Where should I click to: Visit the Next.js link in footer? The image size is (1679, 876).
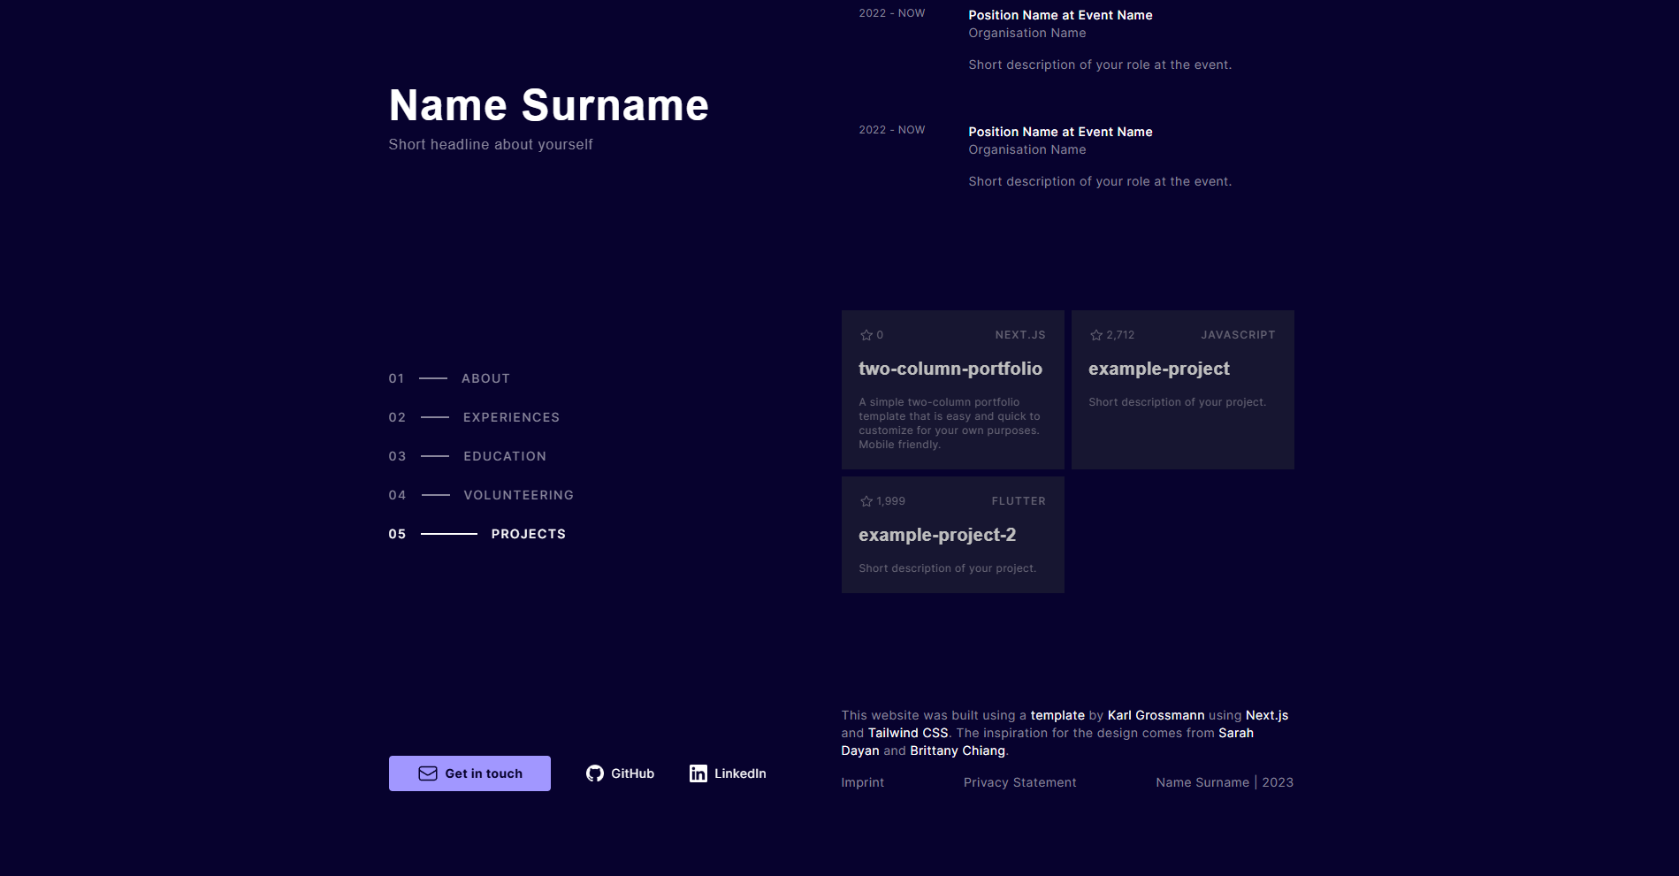(1266, 715)
